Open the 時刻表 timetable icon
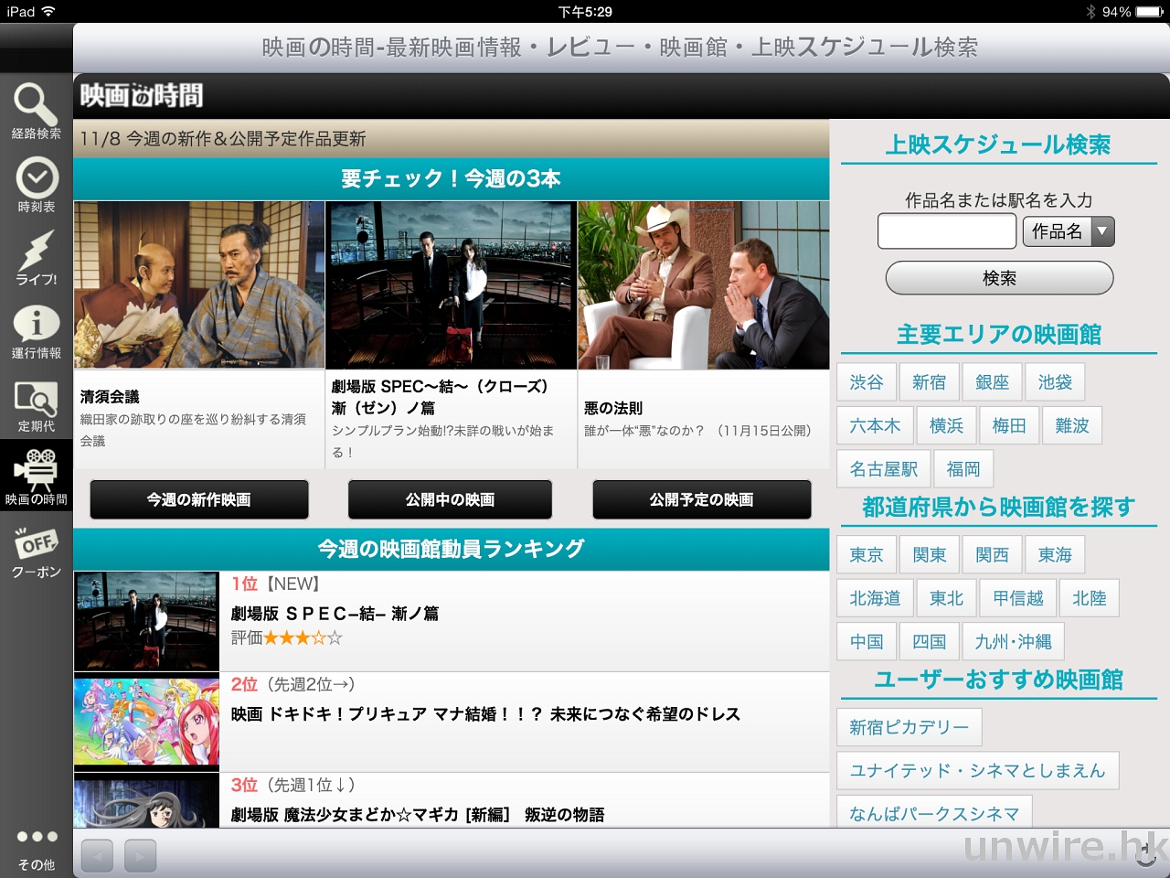 [x=37, y=180]
